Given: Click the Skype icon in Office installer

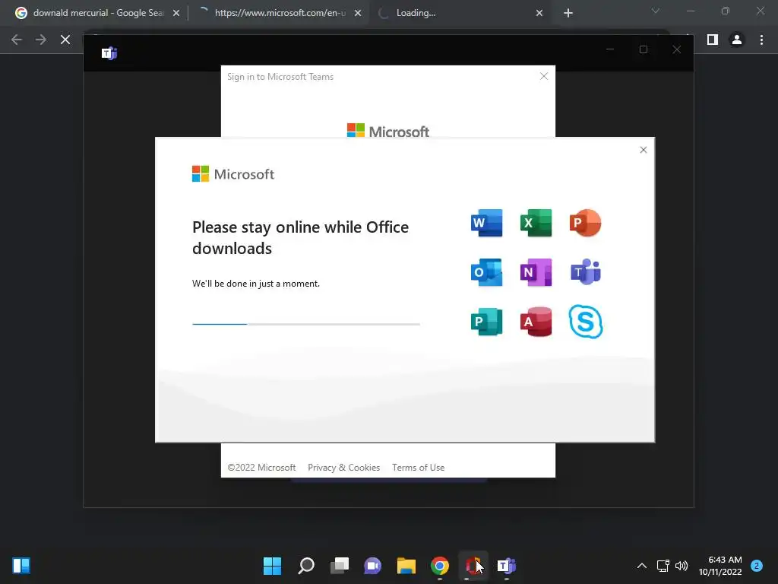Looking at the screenshot, I should (x=586, y=322).
